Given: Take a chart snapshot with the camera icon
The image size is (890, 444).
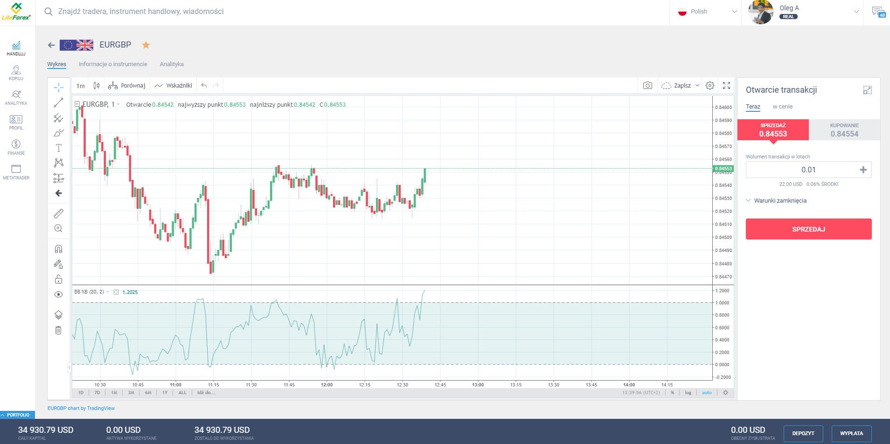Looking at the screenshot, I should (x=647, y=85).
